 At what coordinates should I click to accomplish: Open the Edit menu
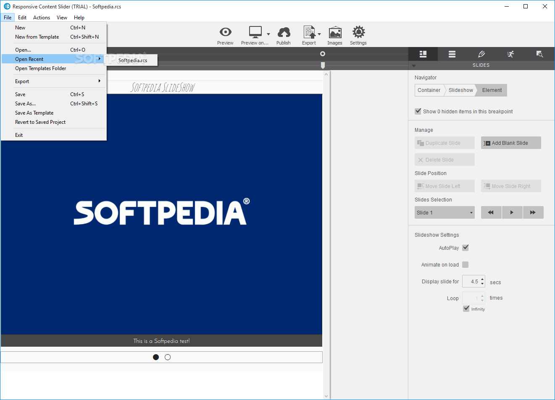[22, 17]
